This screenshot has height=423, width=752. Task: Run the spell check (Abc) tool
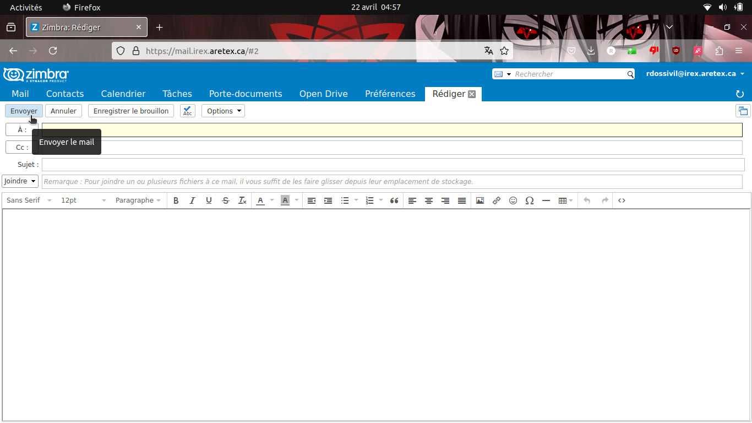188,111
